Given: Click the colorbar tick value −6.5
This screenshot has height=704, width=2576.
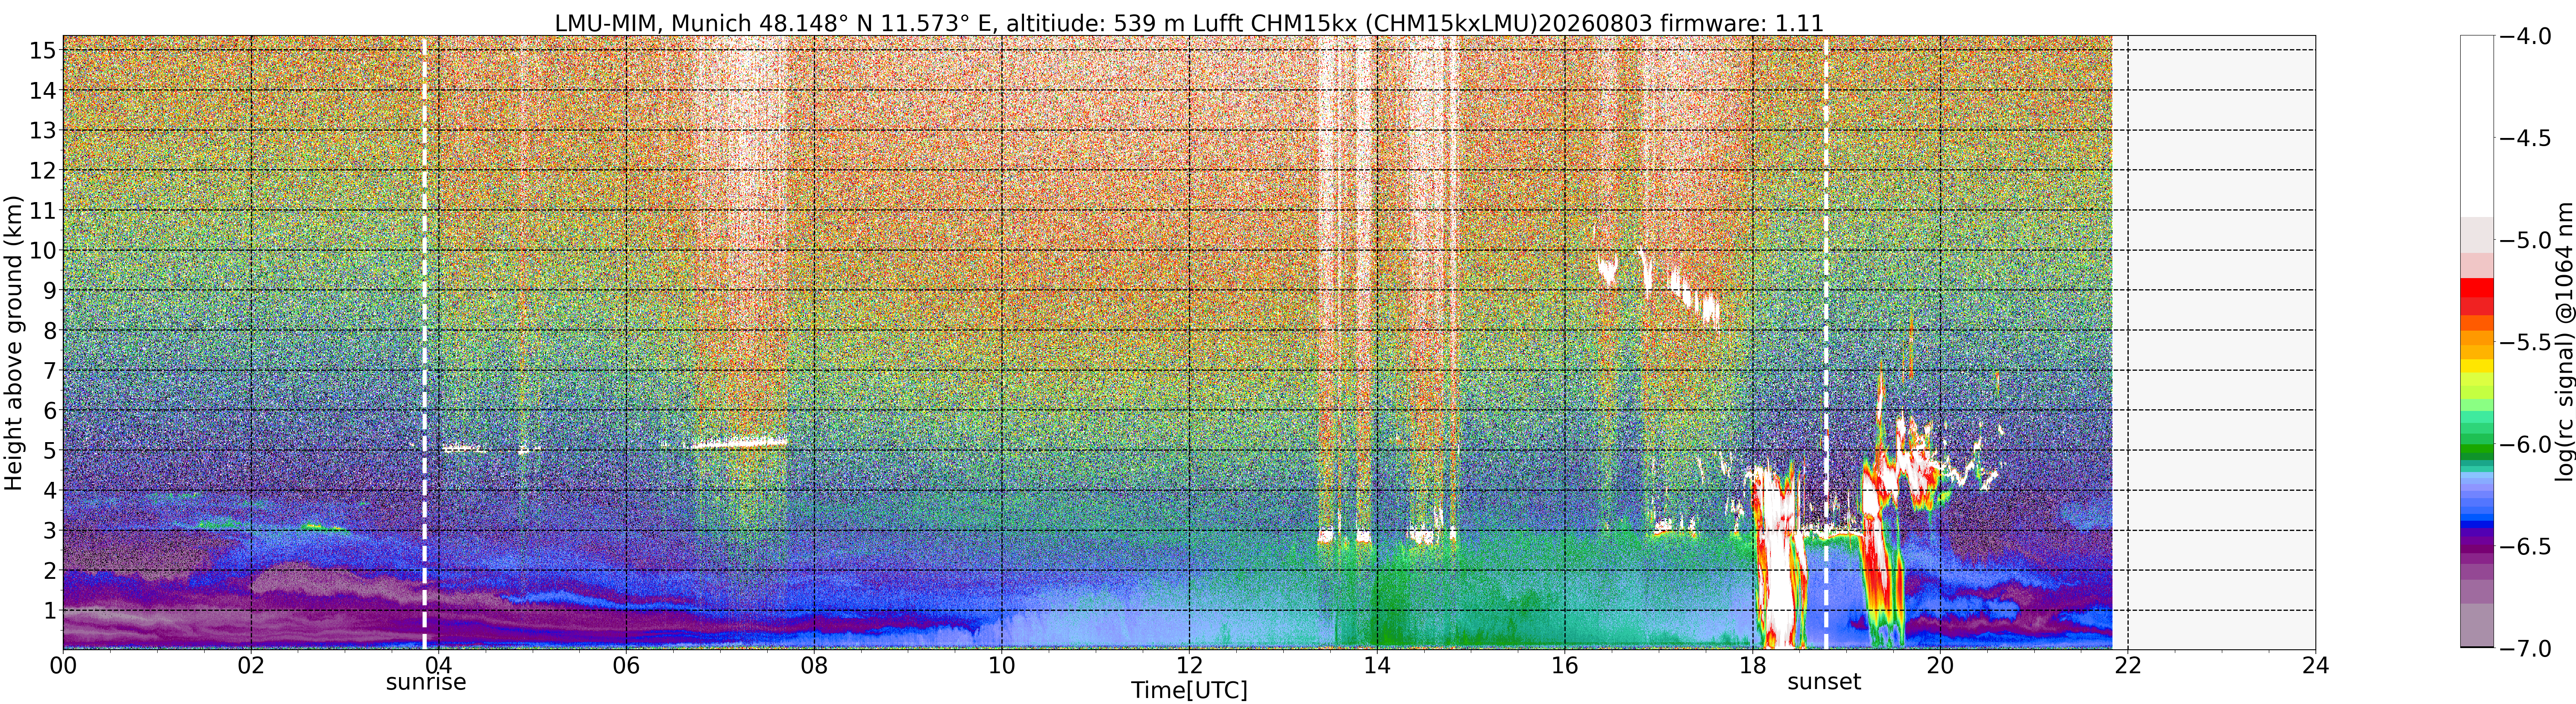Looking at the screenshot, I should [x=2525, y=547].
